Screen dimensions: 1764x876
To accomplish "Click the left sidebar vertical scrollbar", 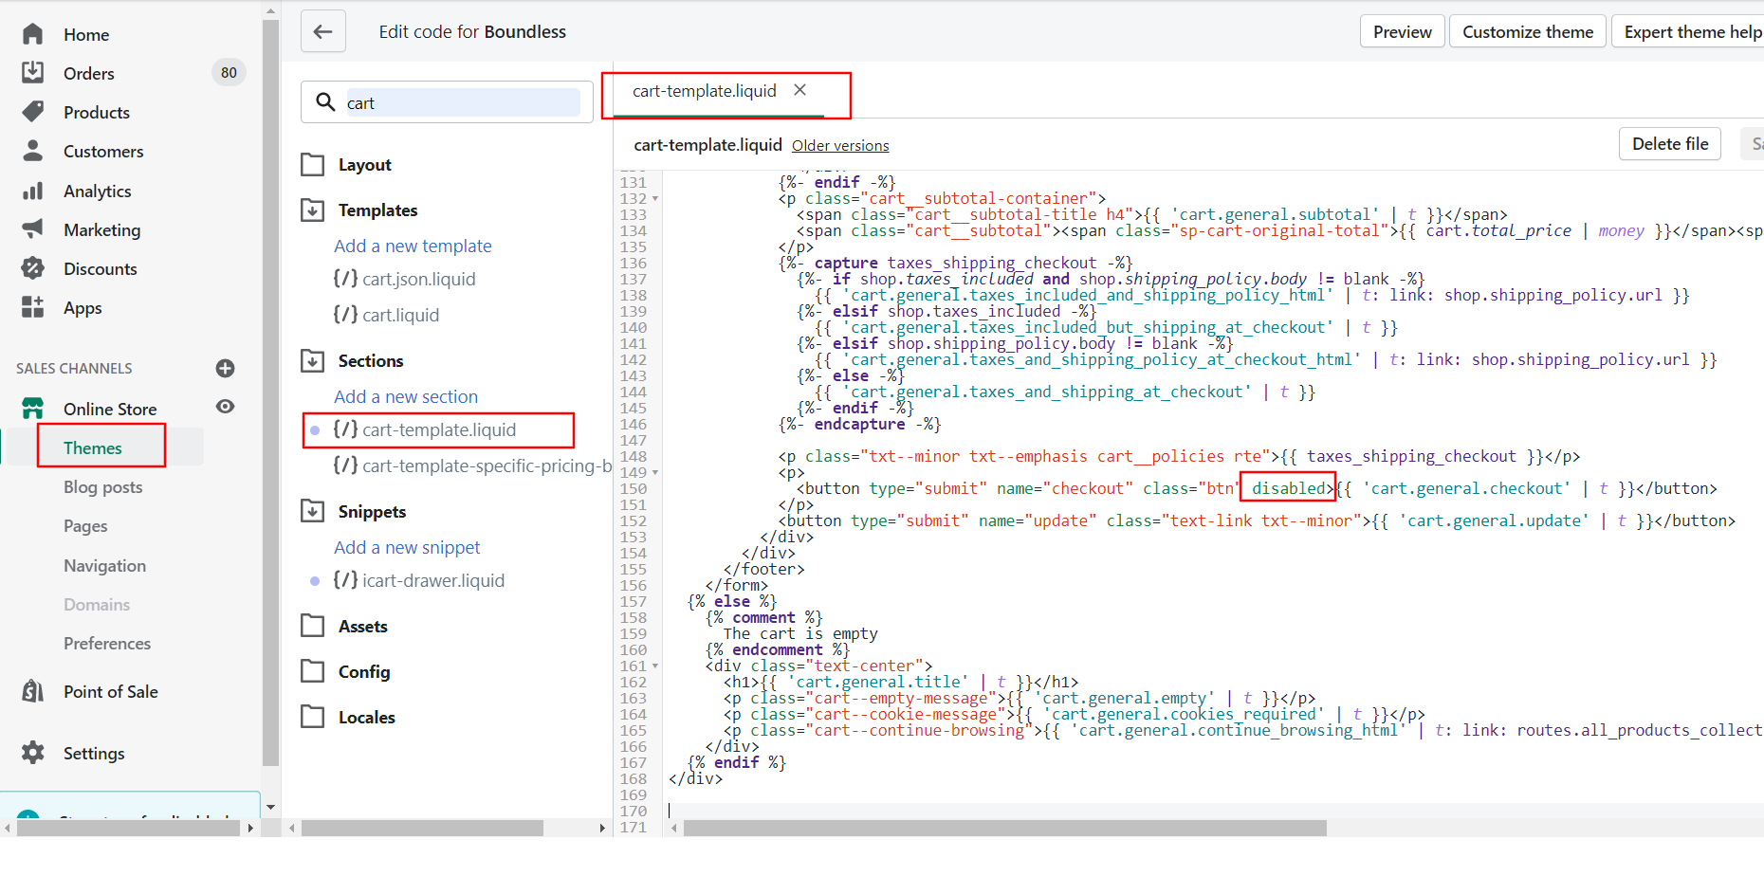I will [270, 392].
